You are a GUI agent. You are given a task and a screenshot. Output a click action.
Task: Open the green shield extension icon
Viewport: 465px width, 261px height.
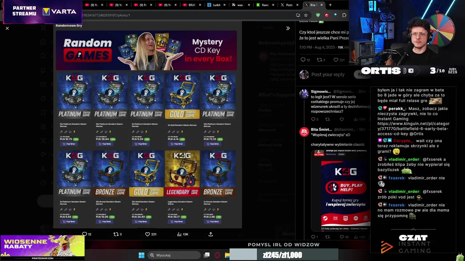tap(318, 15)
